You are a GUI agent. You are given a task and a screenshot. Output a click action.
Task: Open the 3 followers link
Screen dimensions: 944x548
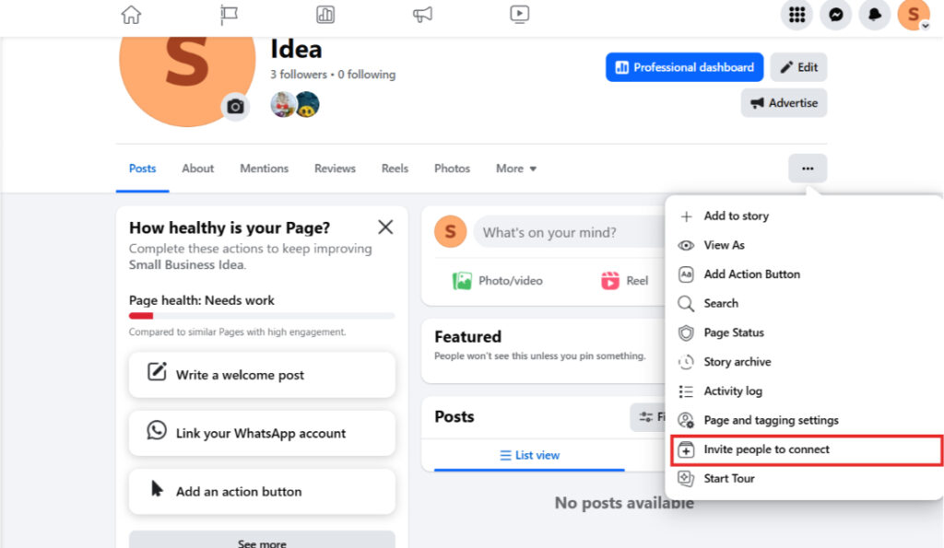[299, 75]
